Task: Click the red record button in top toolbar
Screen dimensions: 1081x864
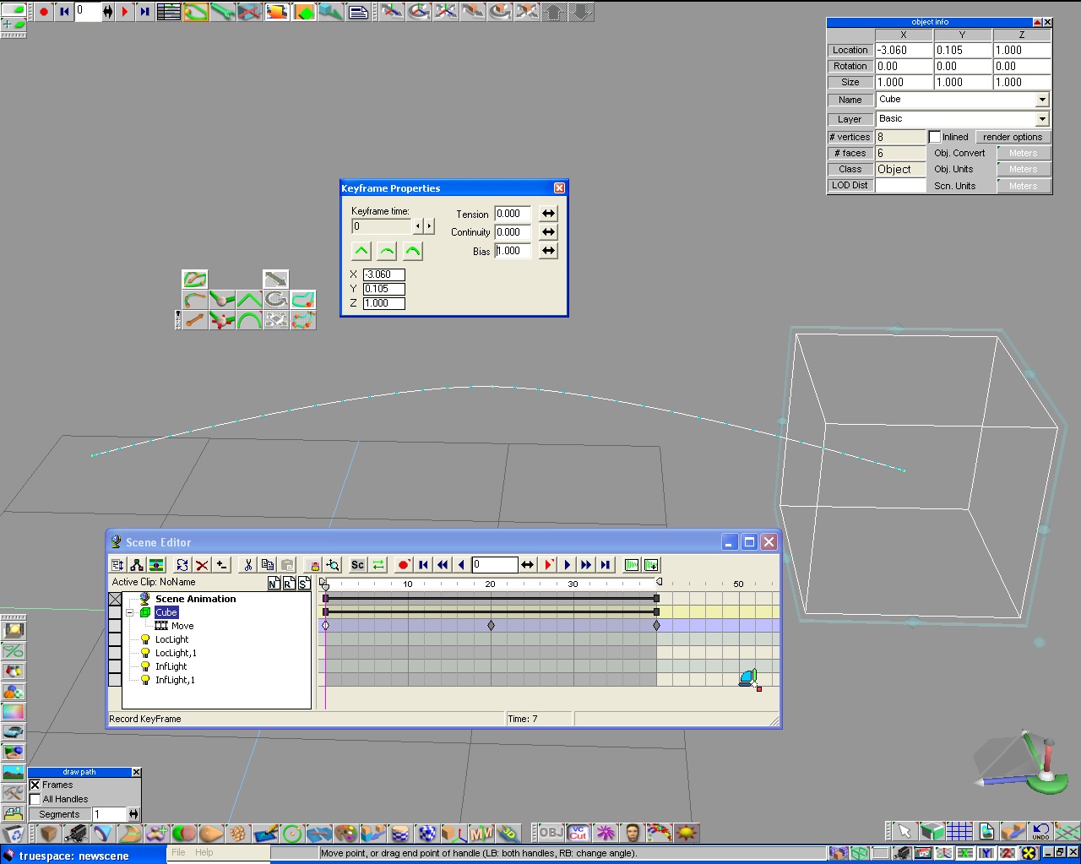Action: tap(44, 12)
